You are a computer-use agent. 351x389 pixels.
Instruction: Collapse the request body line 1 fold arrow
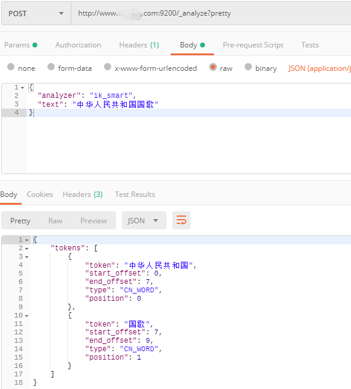pyautogui.click(x=23, y=88)
